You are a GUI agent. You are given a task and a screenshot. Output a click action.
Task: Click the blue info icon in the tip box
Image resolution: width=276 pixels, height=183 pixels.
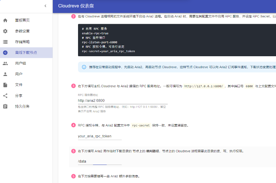point(84,67)
